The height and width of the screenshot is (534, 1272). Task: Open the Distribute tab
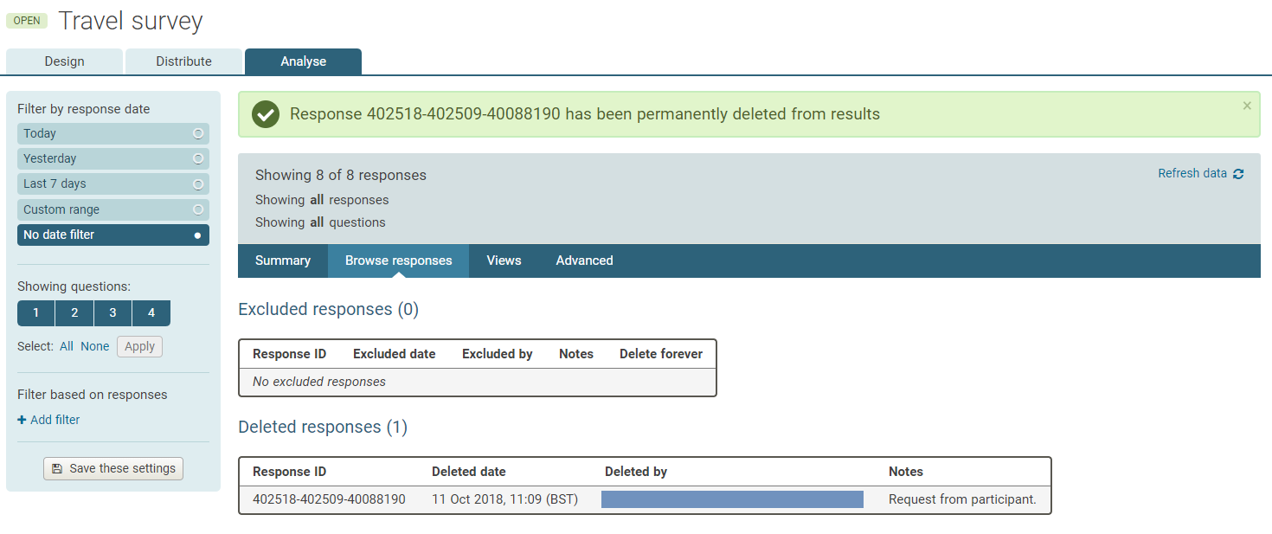click(183, 61)
